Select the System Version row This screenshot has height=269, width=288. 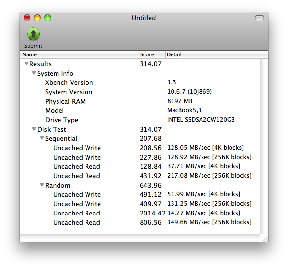[x=140, y=92]
